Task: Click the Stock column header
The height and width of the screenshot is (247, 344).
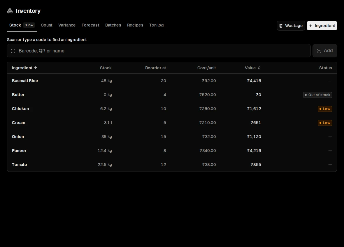Action: (x=106, y=68)
